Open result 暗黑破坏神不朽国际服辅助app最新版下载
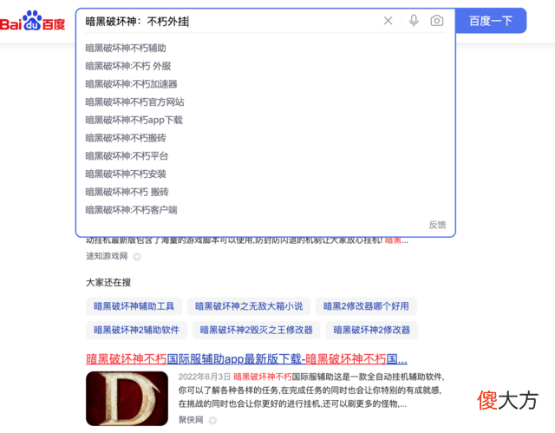This screenshot has width=555, height=433. pyautogui.click(x=246, y=359)
